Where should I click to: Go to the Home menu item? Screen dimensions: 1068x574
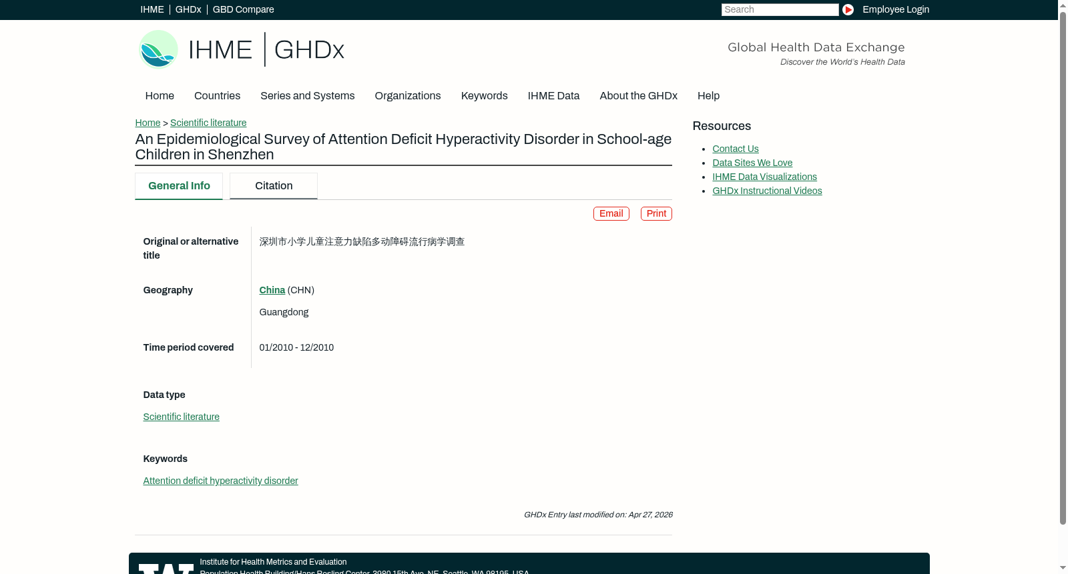coord(160,96)
